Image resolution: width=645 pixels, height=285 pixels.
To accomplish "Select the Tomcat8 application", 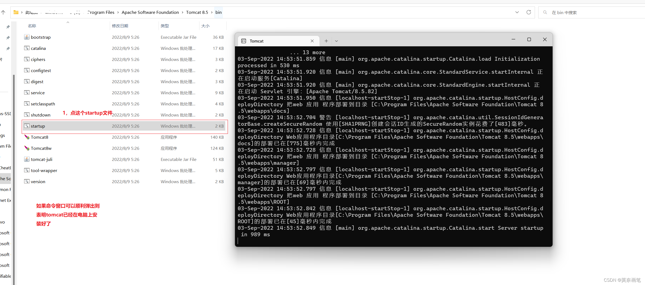I will click(39, 137).
